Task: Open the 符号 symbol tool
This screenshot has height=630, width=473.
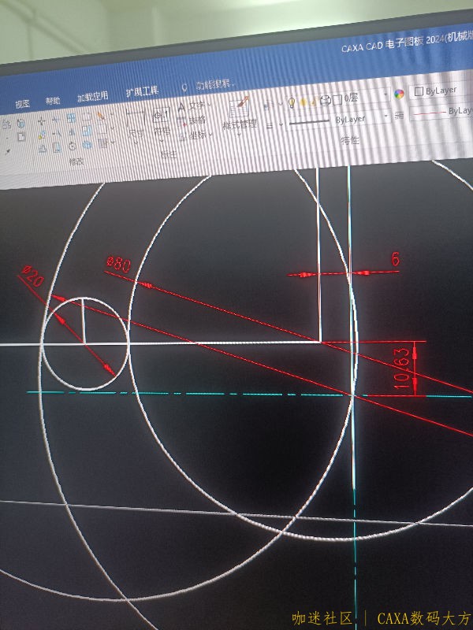Action: [162, 120]
